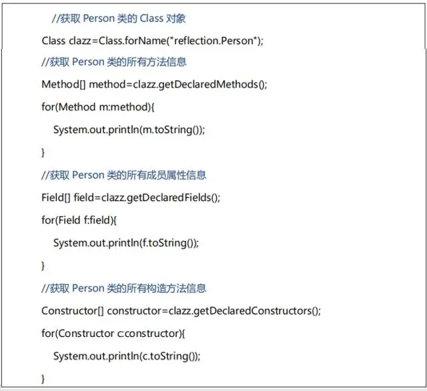
Task: Click the final closing brace
Action: coord(43,379)
